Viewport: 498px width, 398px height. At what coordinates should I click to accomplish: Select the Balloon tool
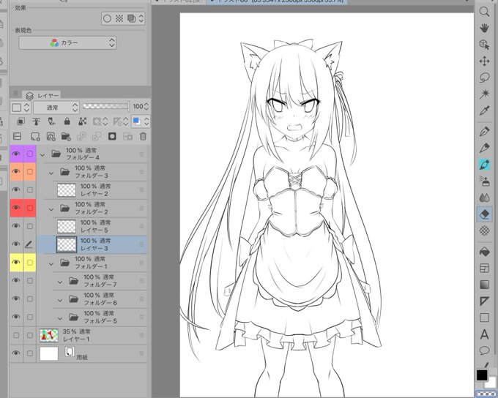click(x=484, y=350)
